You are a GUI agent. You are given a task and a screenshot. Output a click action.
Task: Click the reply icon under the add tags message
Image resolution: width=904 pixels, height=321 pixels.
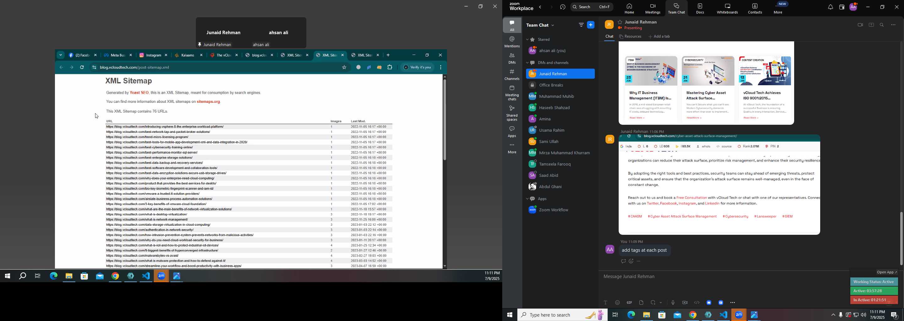(x=623, y=261)
